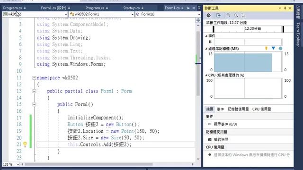The height and width of the screenshot is (170, 303).
Task: Click the yellow GC marker legend icon
Action: click(x=266, y=48)
